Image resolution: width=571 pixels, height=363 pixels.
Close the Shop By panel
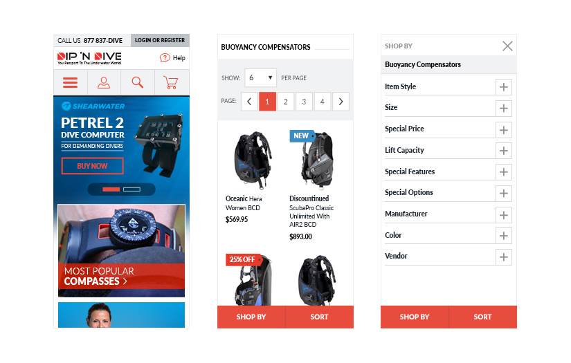click(x=507, y=46)
